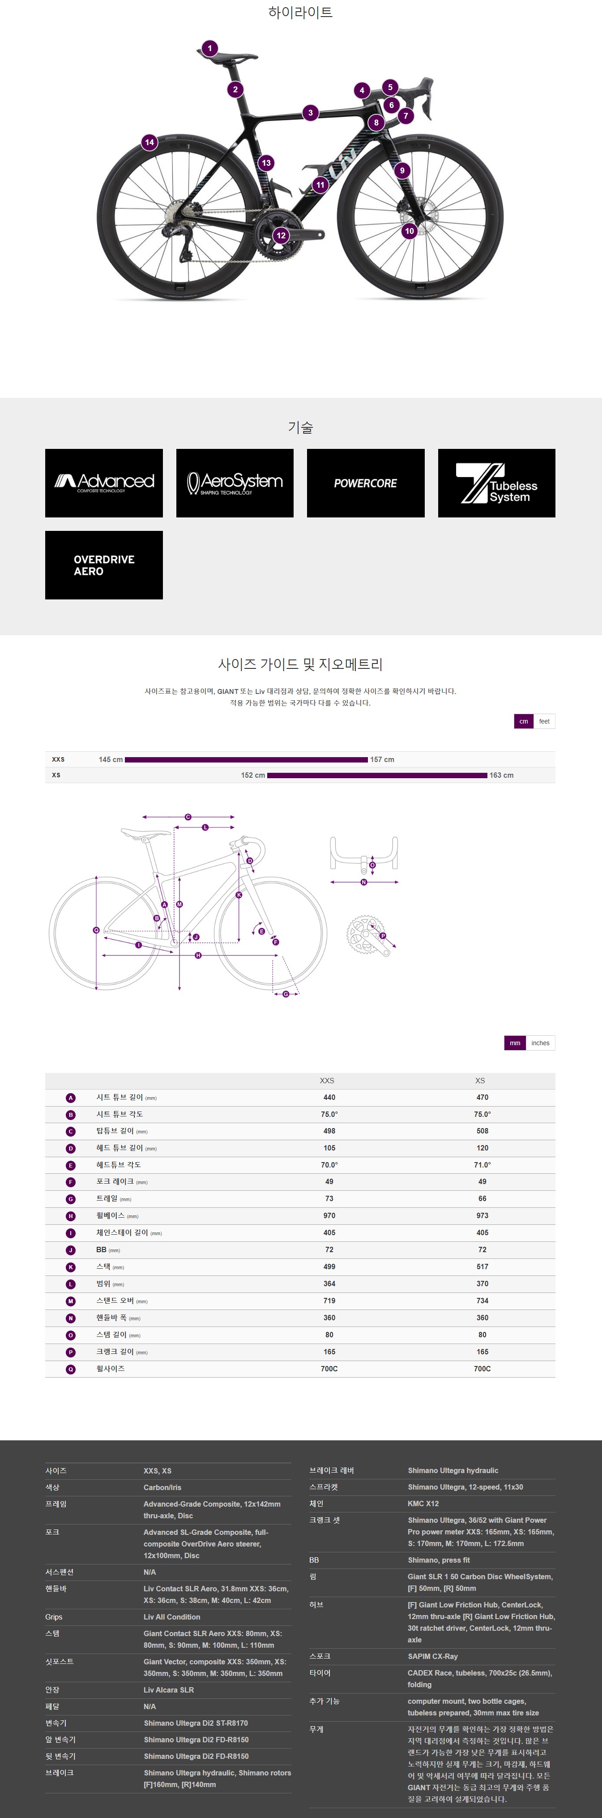Image resolution: width=602 pixels, height=1818 pixels.
Task: Click the XS size range bar
Action: point(377,775)
